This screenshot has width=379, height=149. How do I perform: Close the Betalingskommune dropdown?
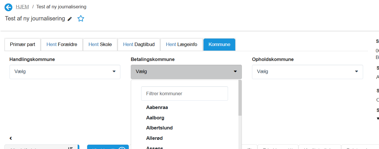point(186,72)
